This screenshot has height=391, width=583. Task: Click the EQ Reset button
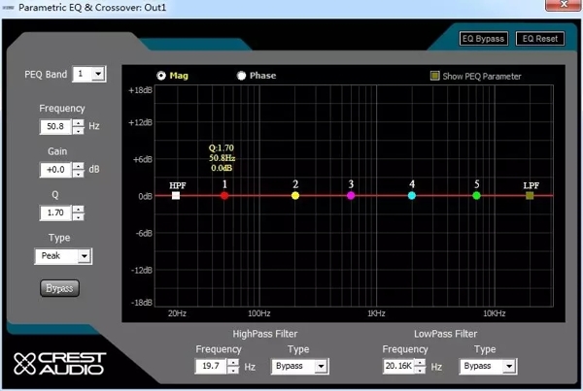pos(540,39)
